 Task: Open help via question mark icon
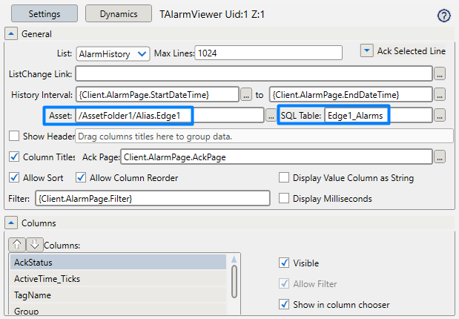[445, 16]
